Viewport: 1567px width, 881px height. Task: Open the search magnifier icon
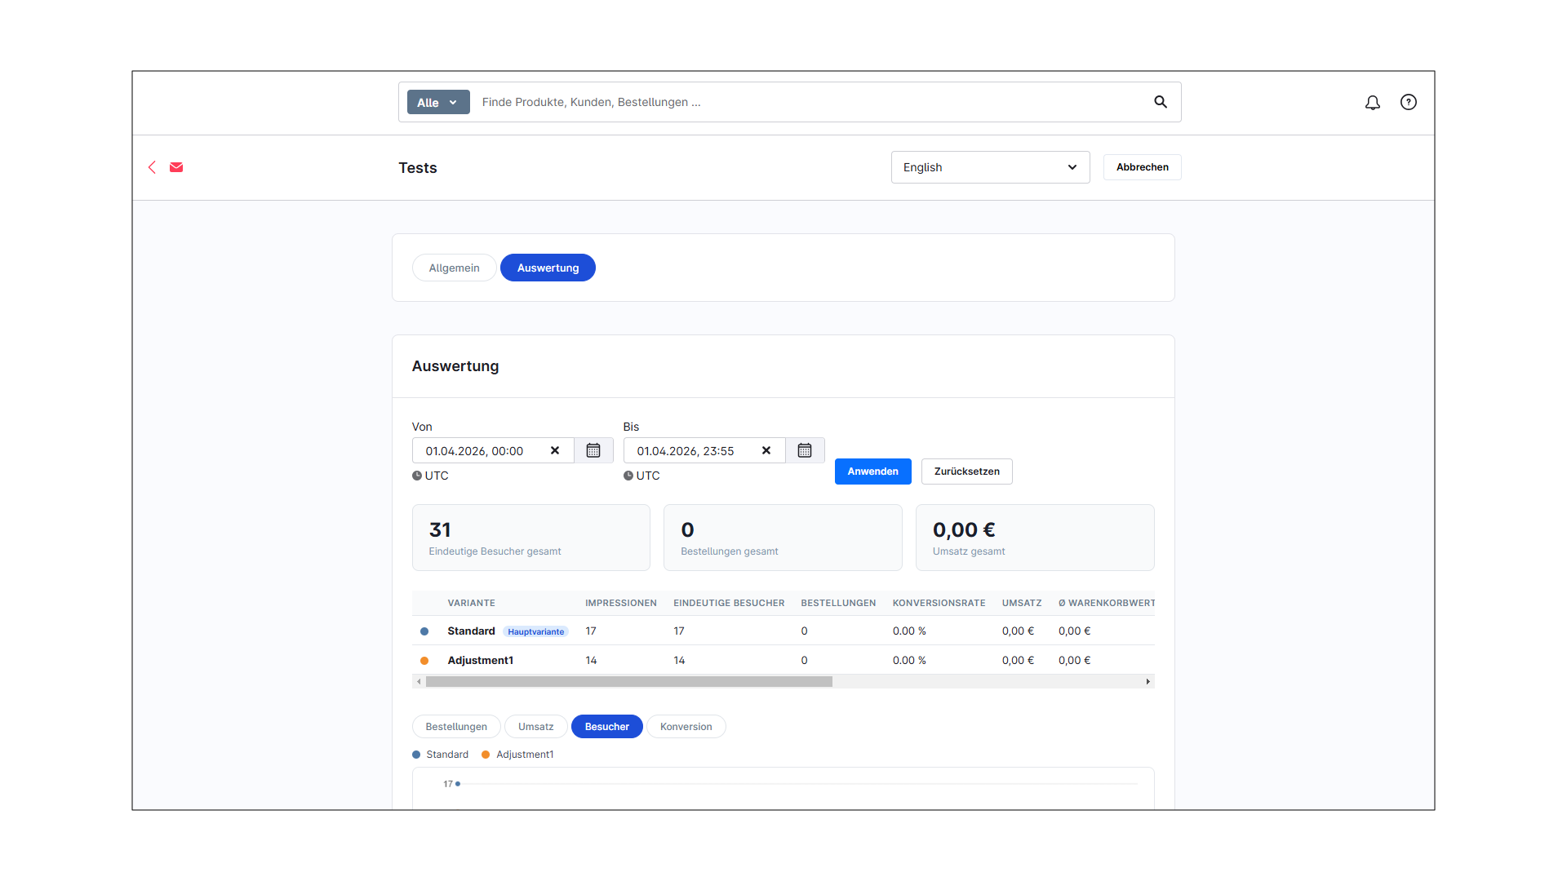(1161, 102)
